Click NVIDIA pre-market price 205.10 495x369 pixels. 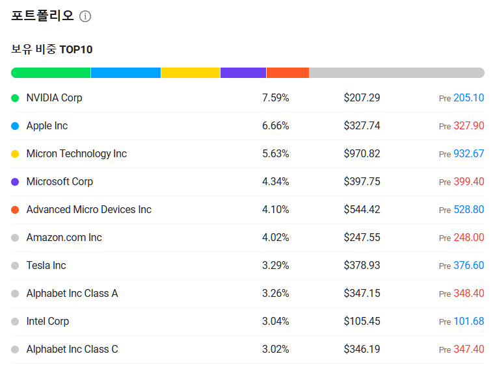click(x=469, y=97)
